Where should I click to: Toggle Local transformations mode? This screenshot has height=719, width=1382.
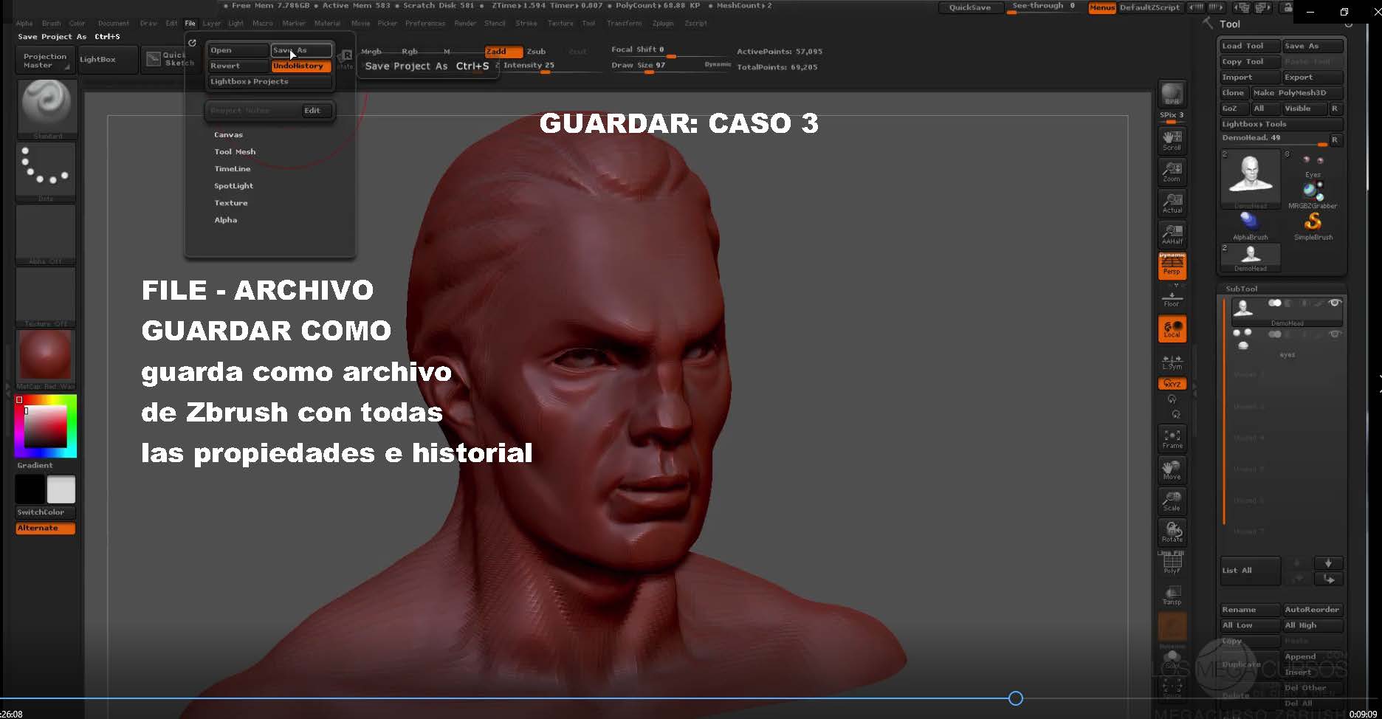pyautogui.click(x=1172, y=329)
